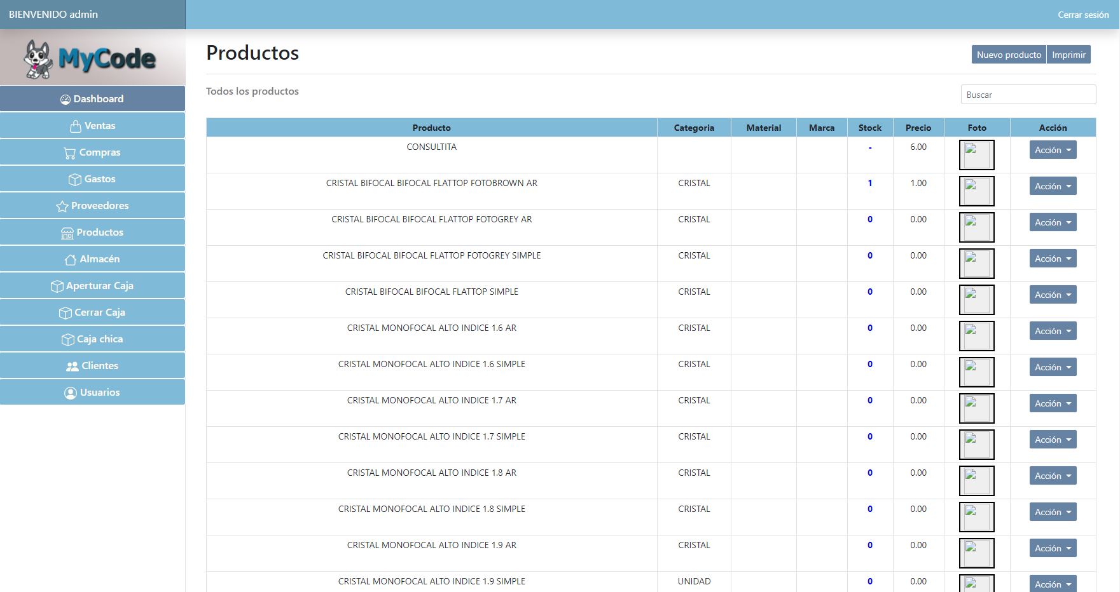Click the Cerrar sesión link
The image size is (1120, 592).
click(x=1082, y=15)
